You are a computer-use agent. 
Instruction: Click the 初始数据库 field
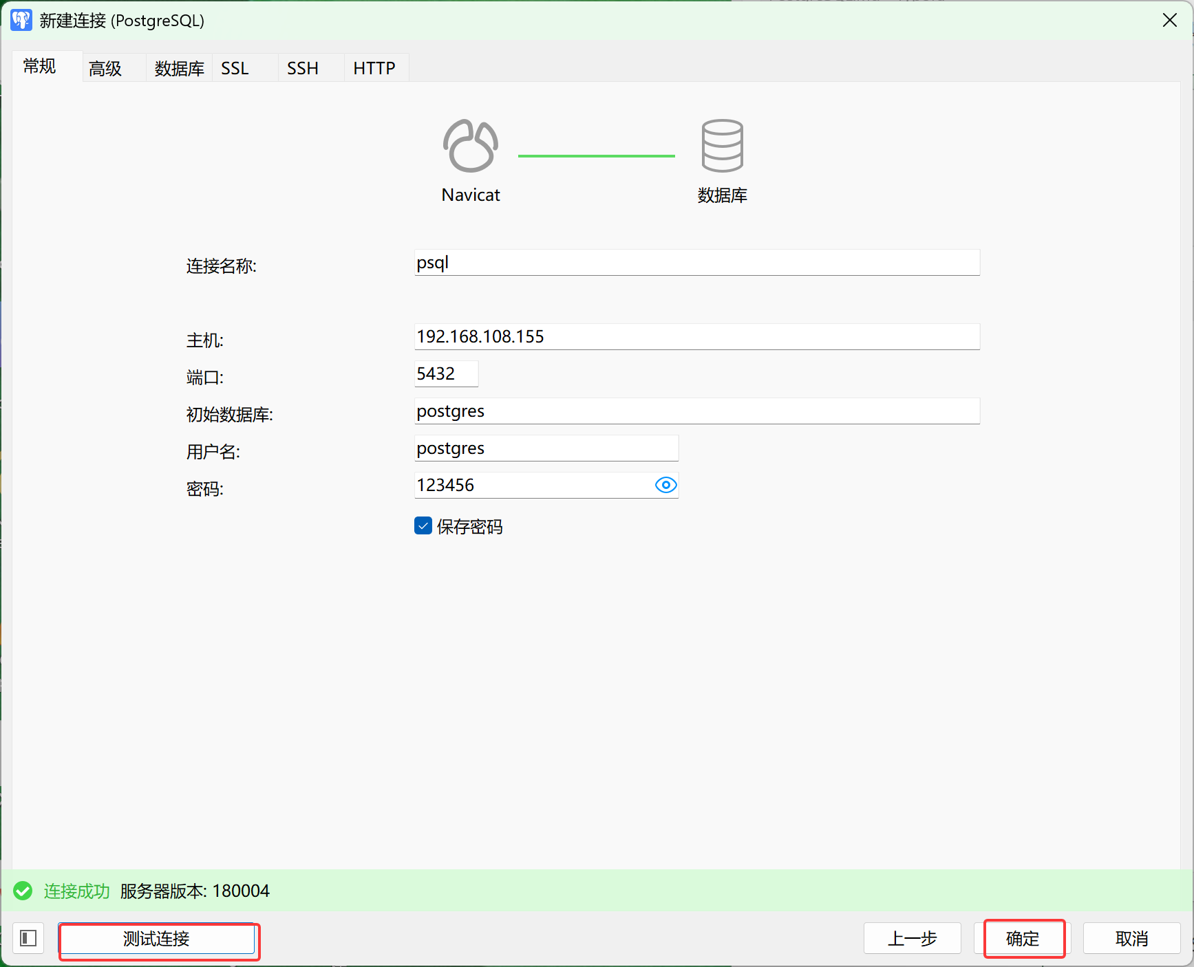pos(697,411)
